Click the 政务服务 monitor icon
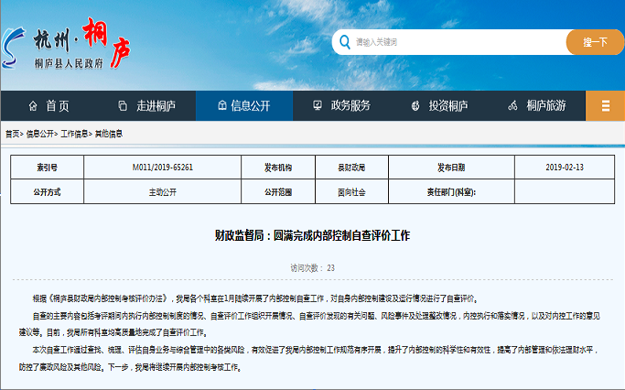This screenshot has width=625, height=390. pos(318,105)
